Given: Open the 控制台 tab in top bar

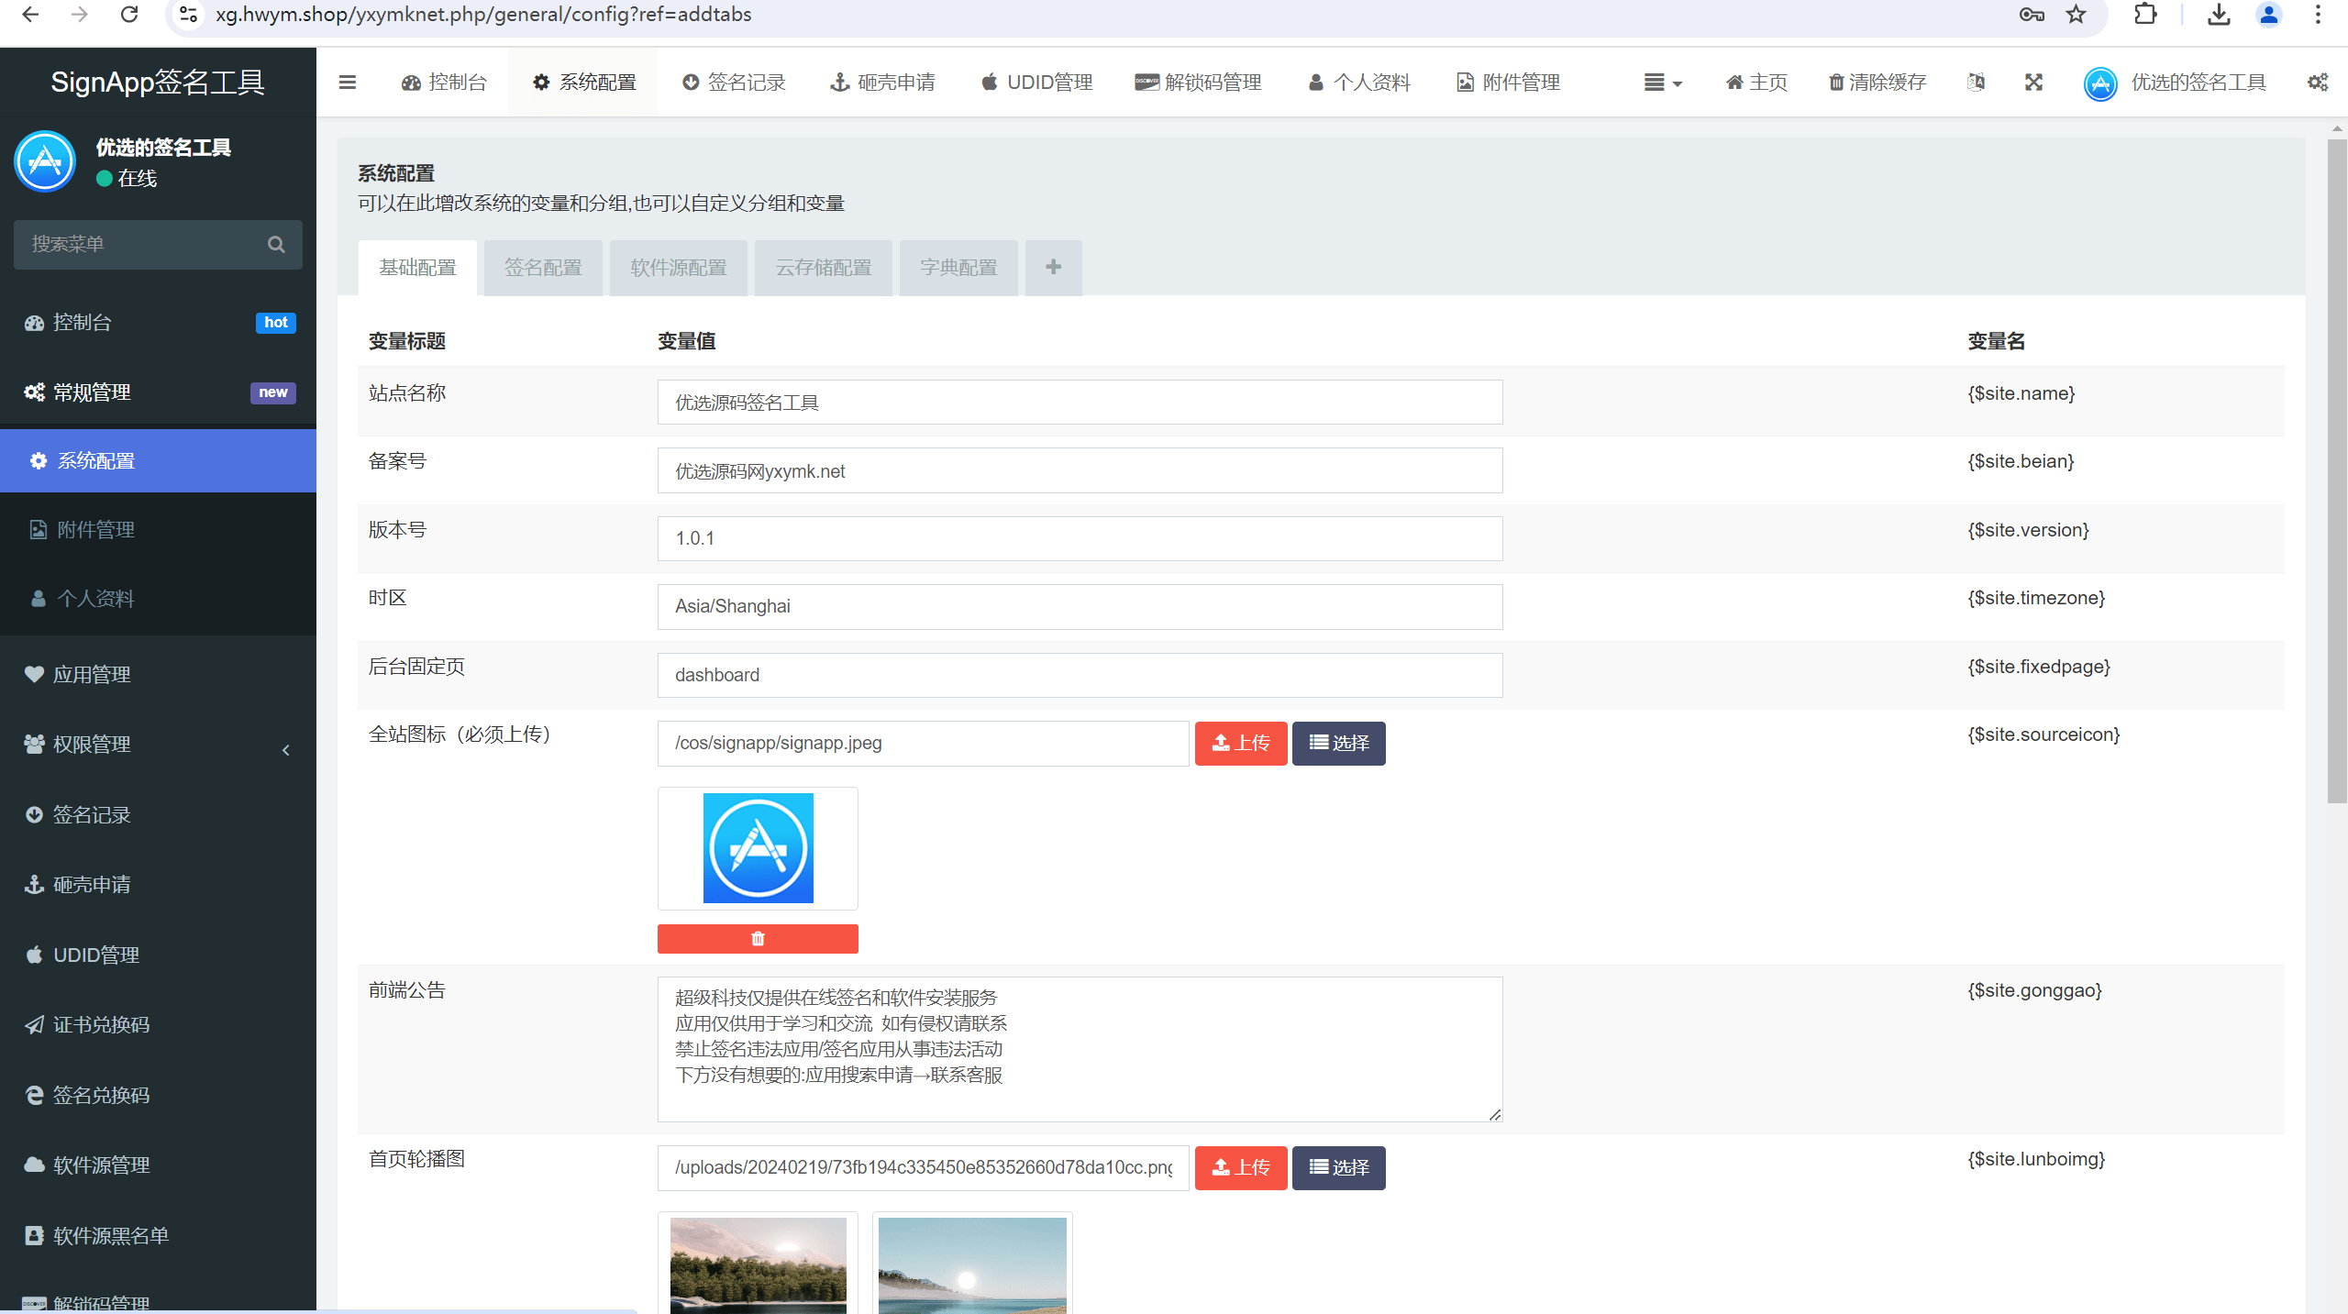Looking at the screenshot, I should click(444, 83).
